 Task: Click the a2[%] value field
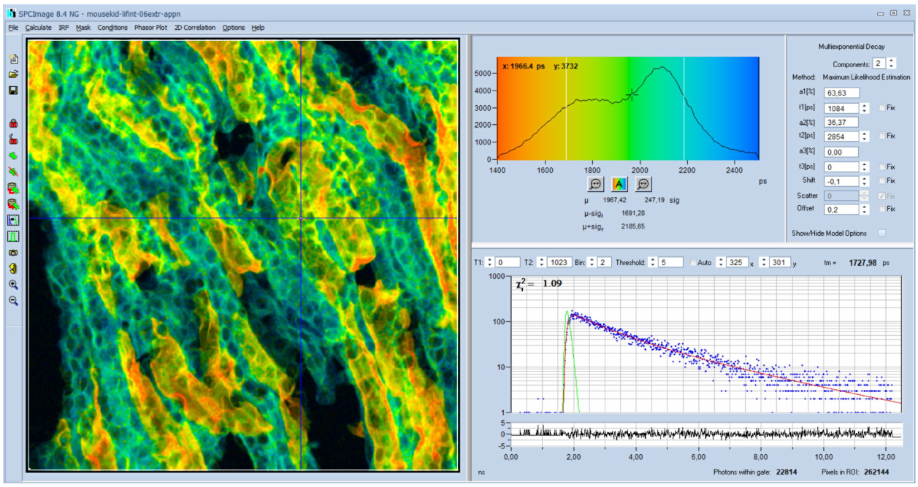click(841, 122)
